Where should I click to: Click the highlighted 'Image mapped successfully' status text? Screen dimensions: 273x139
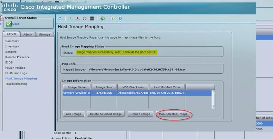tap(116, 52)
